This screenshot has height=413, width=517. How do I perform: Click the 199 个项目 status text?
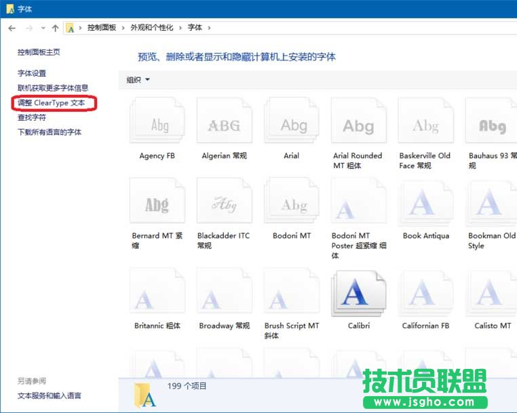(x=187, y=386)
